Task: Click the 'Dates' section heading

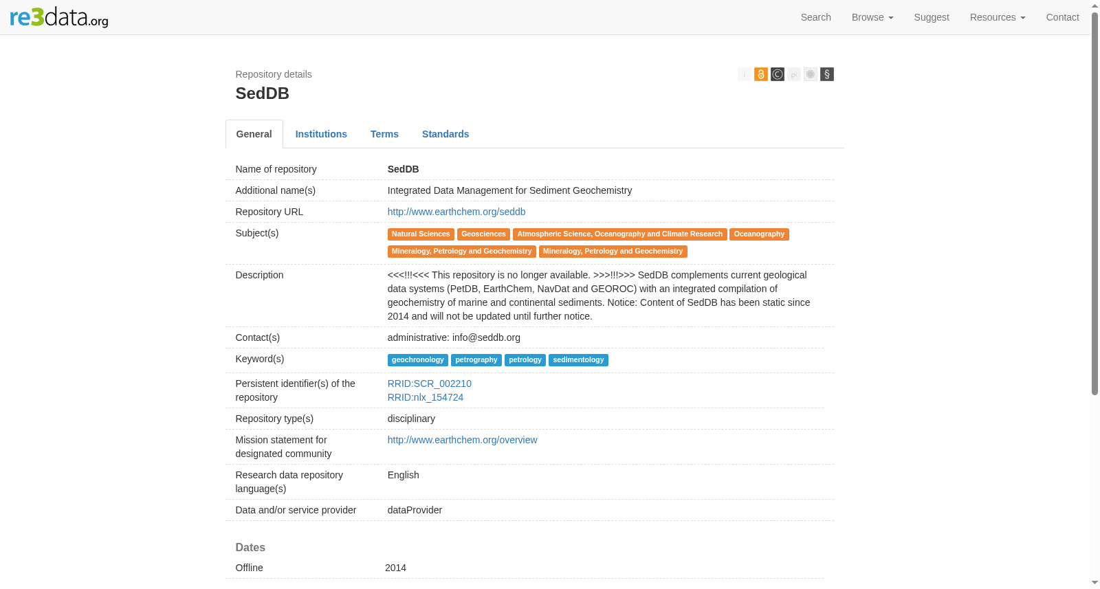Action: (x=250, y=548)
